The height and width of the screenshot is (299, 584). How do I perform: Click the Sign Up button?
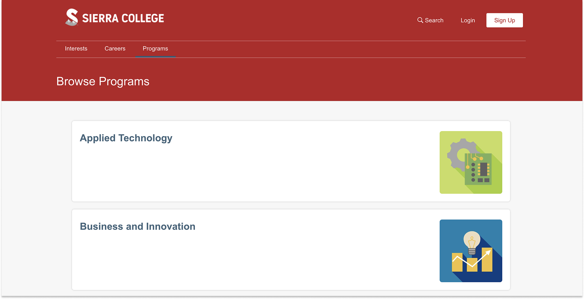point(505,20)
